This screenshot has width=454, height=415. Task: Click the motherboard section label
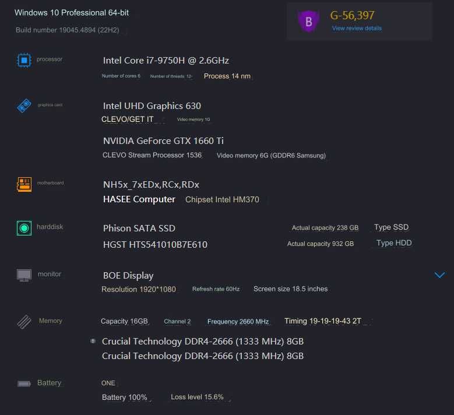pos(50,183)
